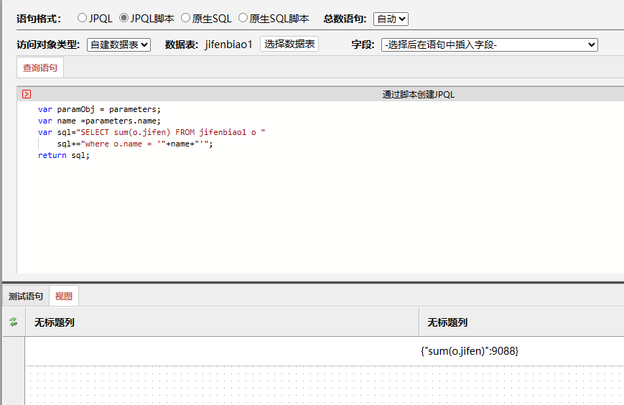Click the 选择数据表 button

click(289, 44)
